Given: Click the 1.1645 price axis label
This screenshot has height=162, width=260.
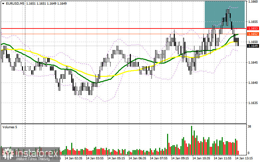Looking at the screenshot, I should pos(253,62).
